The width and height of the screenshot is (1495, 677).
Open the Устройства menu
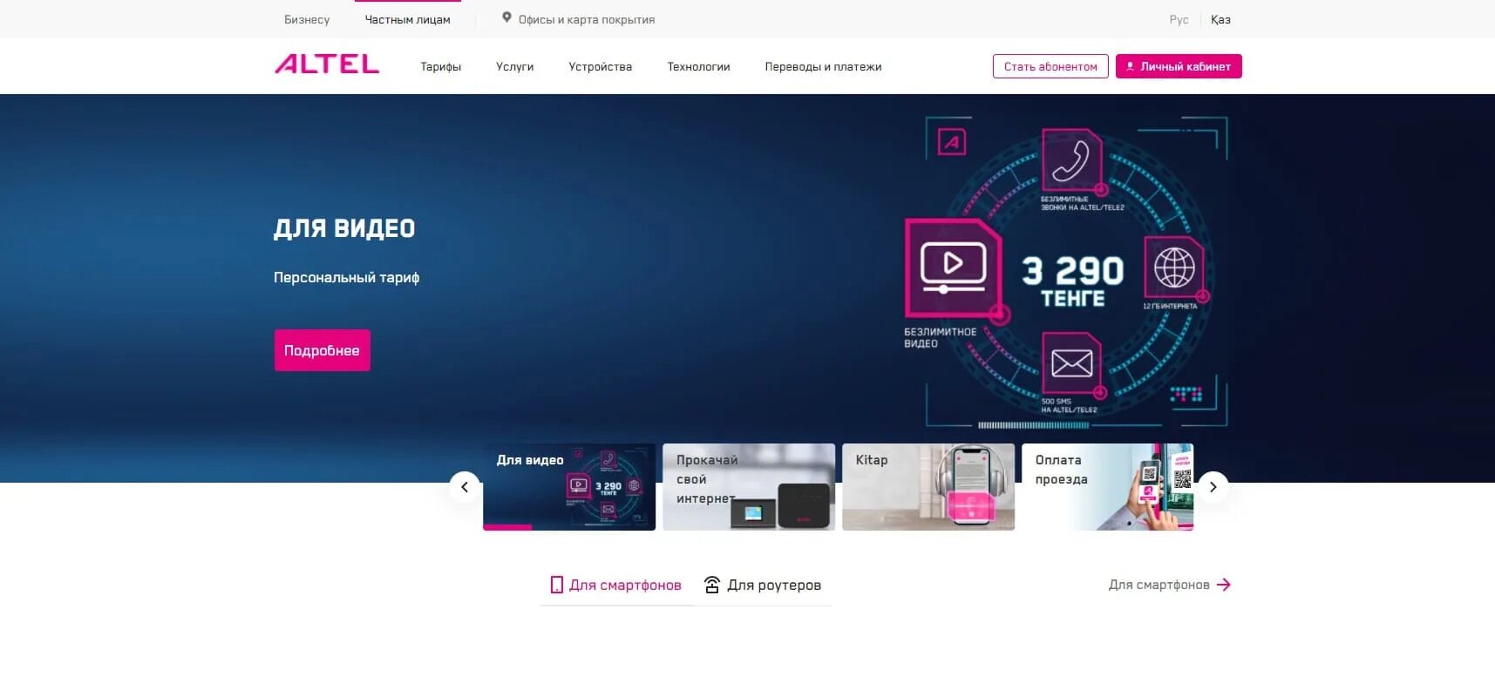601,66
